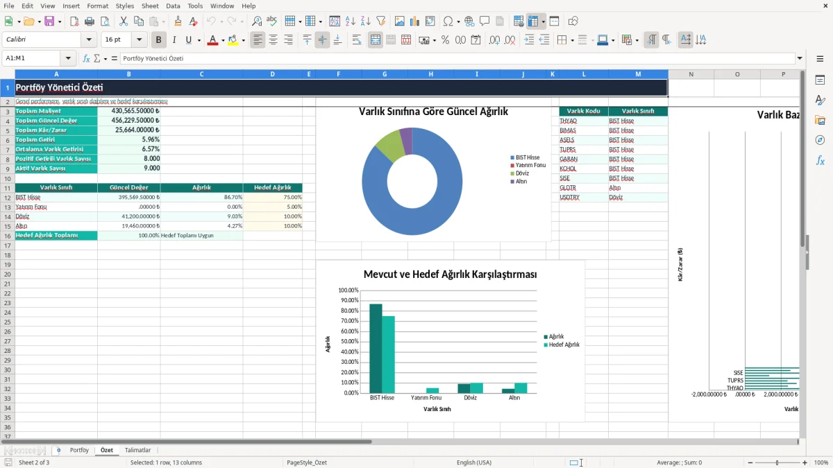Click the Sort Ascending icon

pyautogui.click(x=351, y=21)
